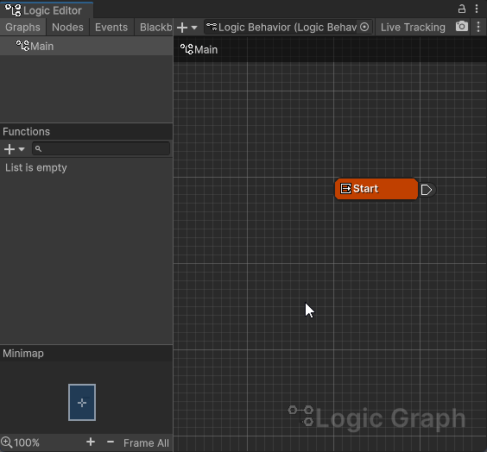Open the Logic Editor window options menu
The width and height of the screenshot is (487, 452).
tap(477, 9)
